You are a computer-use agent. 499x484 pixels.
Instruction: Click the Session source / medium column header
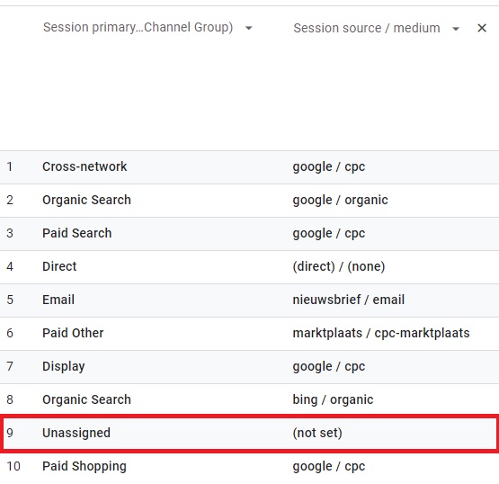tap(367, 28)
